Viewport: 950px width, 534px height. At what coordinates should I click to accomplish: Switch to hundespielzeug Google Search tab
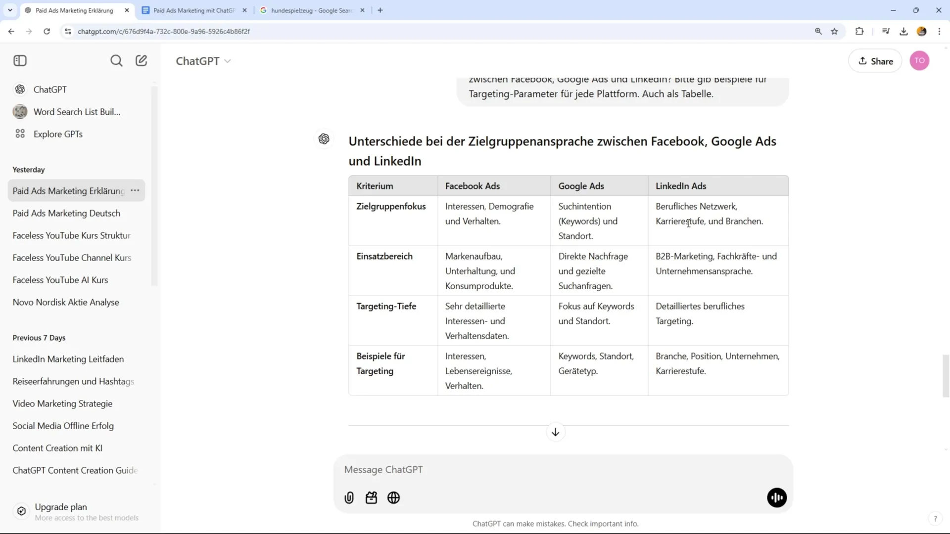312,10
